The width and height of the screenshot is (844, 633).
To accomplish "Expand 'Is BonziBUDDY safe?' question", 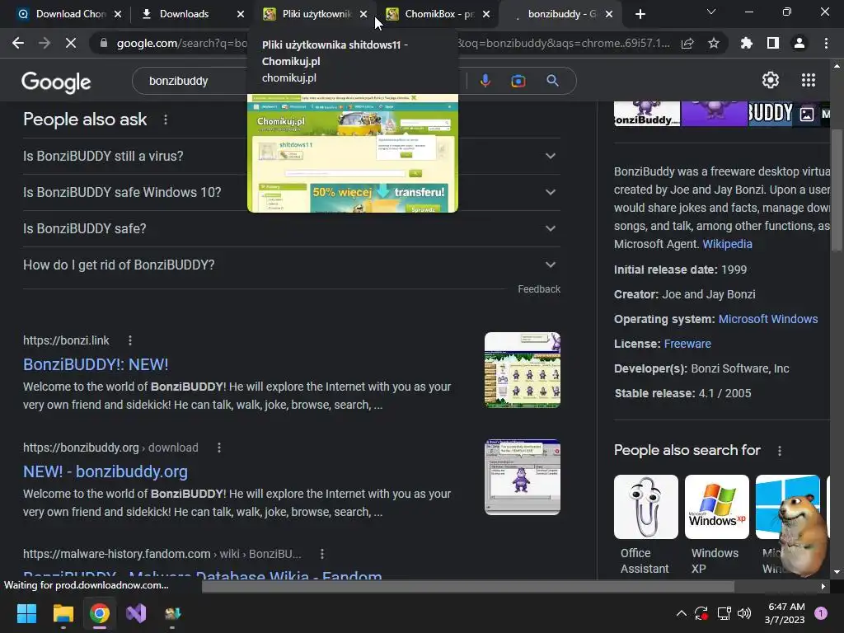I will coord(291,228).
